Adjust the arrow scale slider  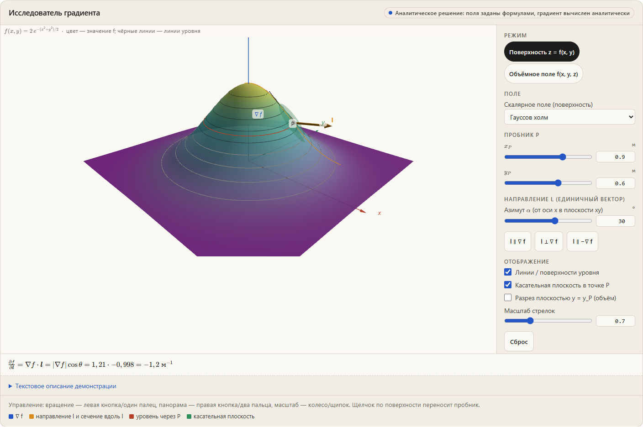pos(548,321)
